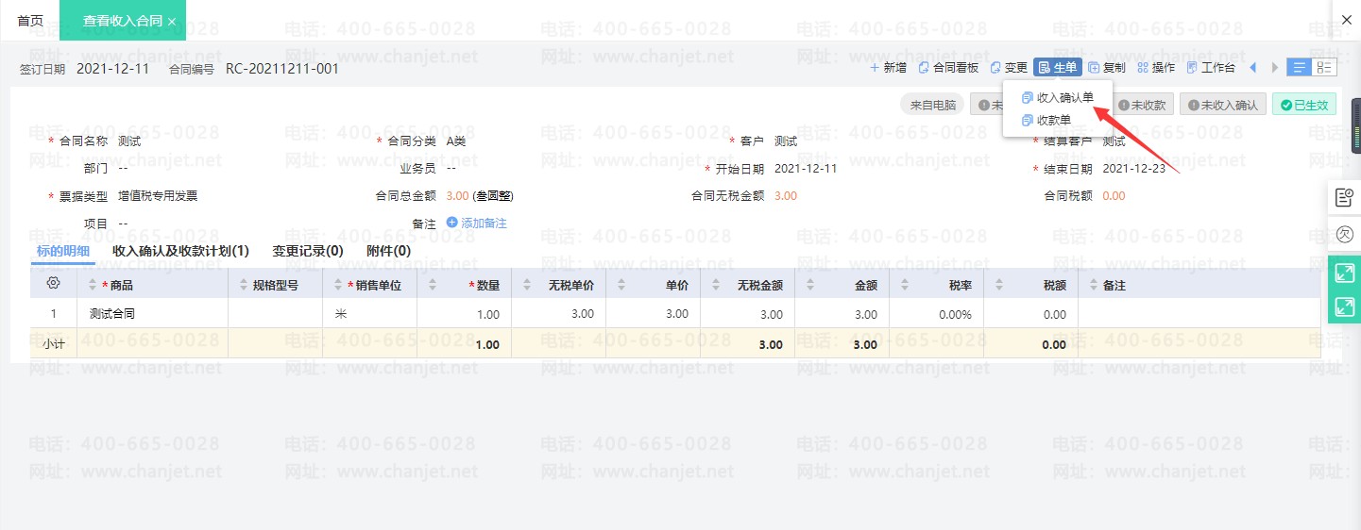1361x530 pixels.
Task: Go to previous contract with left arrow
Action: [1253, 68]
